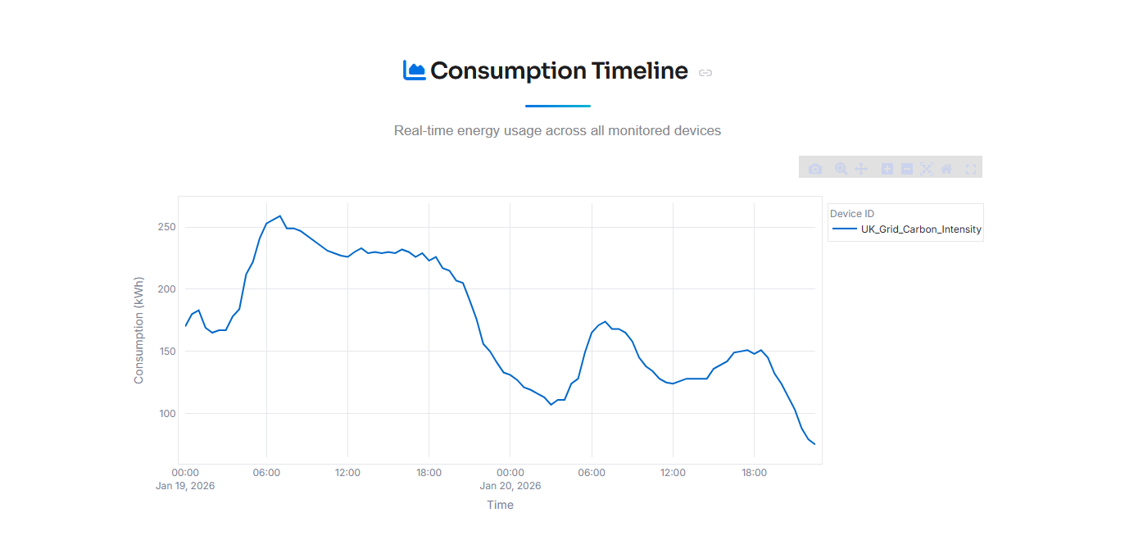This screenshot has height=540, width=1143.
Task: Click the link anchor icon beside heading
Action: point(705,73)
